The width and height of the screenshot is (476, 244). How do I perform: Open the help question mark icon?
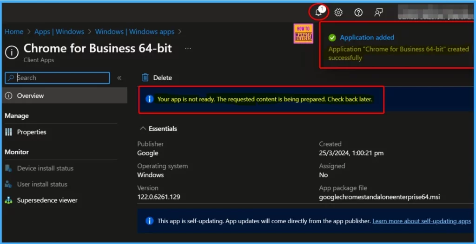pos(358,13)
